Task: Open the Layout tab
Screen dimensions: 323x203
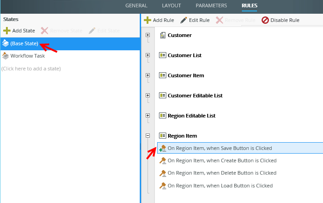Action: (171, 5)
